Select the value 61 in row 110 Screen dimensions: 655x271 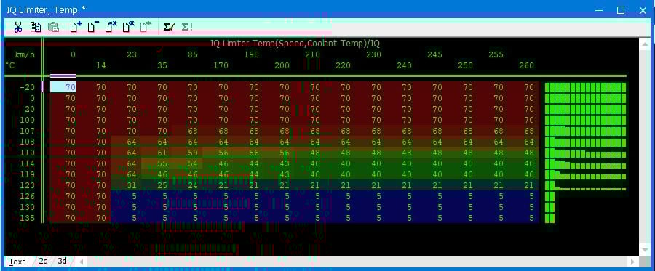click(162, 153)
